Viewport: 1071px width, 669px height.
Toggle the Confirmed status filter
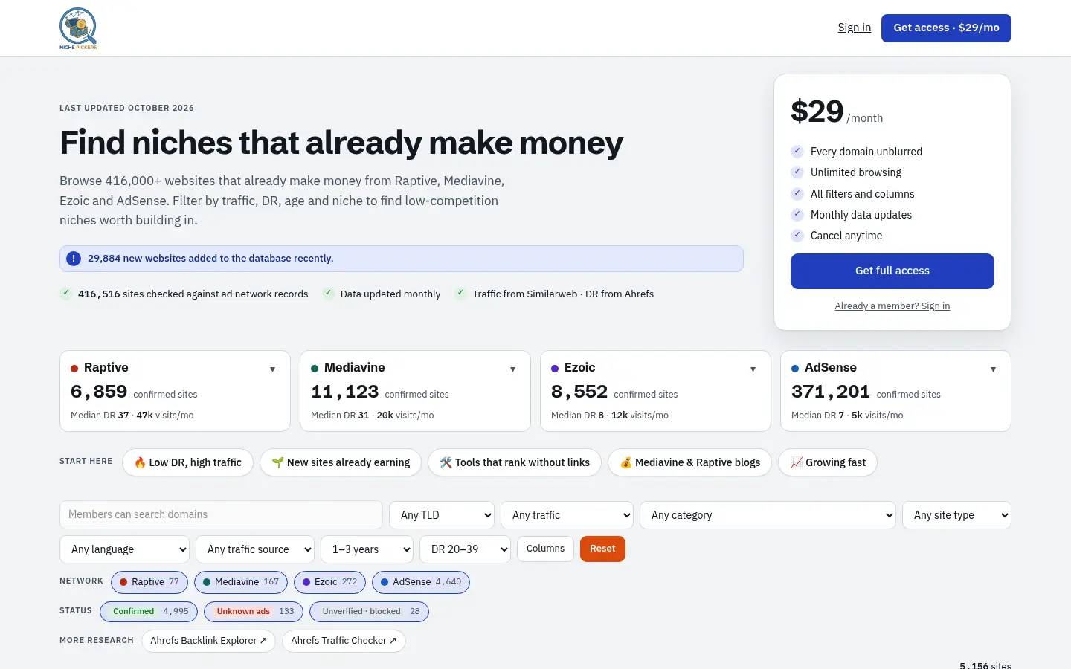coord(149,612)
